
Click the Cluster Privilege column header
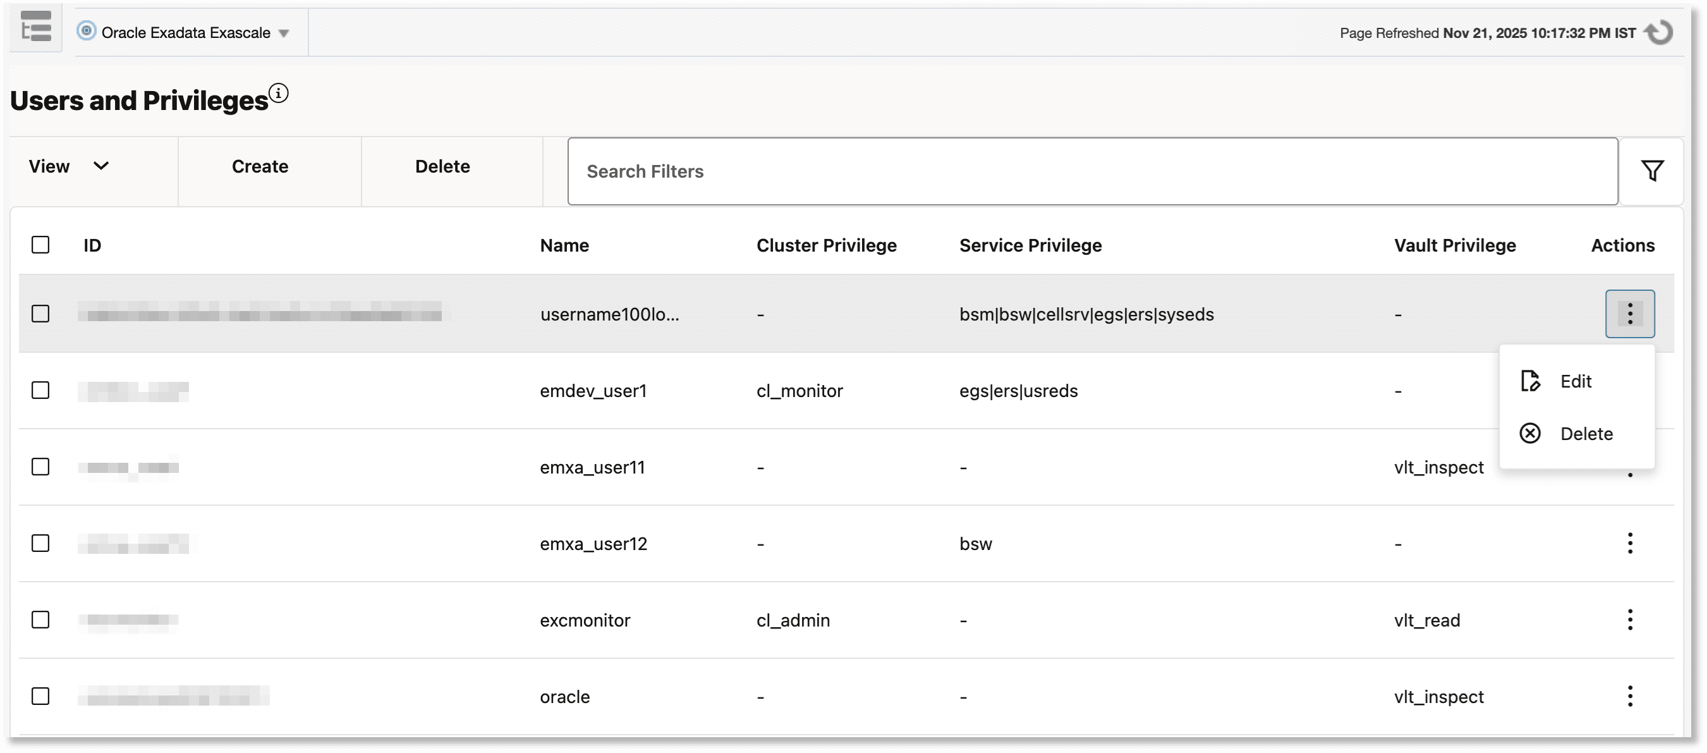[x=827, y=245]
